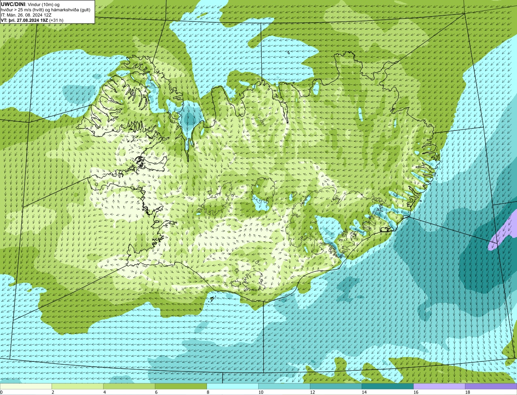Select the light cyan band between 8 and 10
This screenshot has height=395, width=517.
233,387
